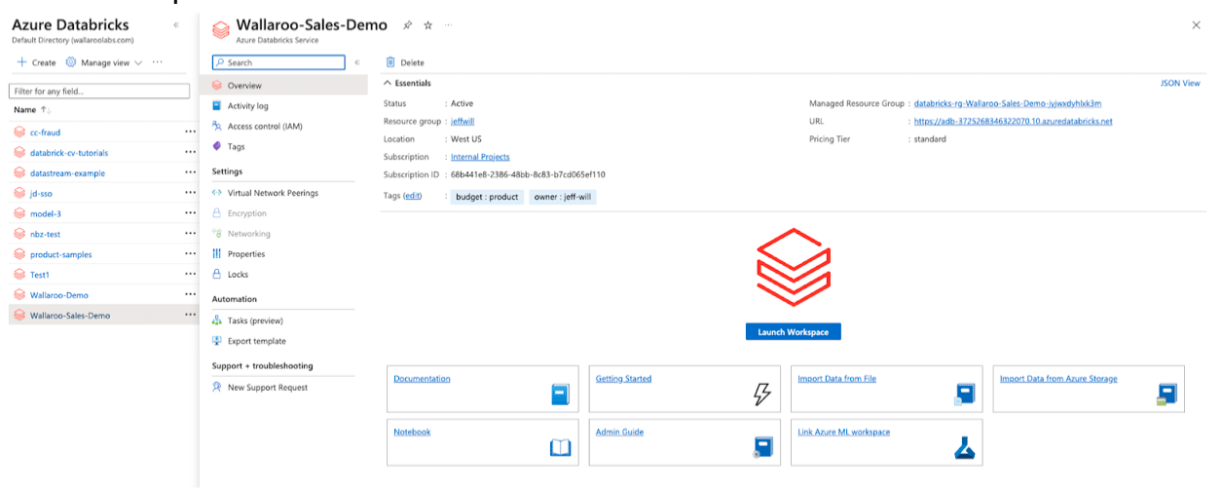Select model-3 workspace
The height and width of the screenshot is (490, 1222).
(x=46, y=213)
